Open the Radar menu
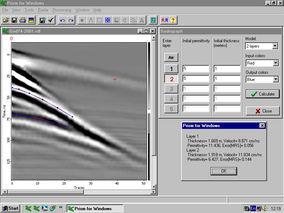This screenshot has height=213, width=284. pyautogui.click(x=43, y=10)
